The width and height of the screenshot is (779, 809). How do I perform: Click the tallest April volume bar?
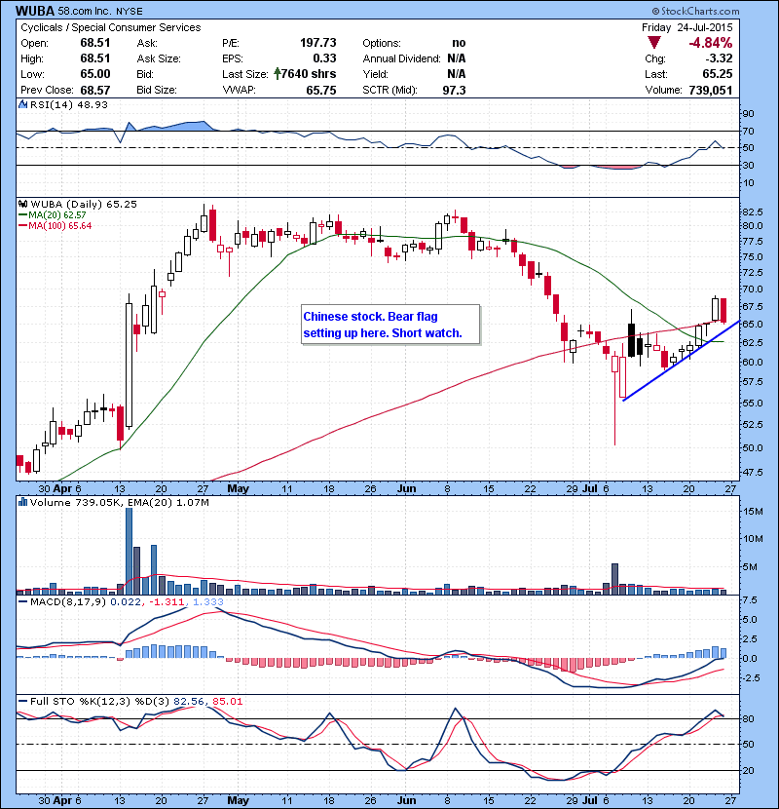click(x=129, y=551)
